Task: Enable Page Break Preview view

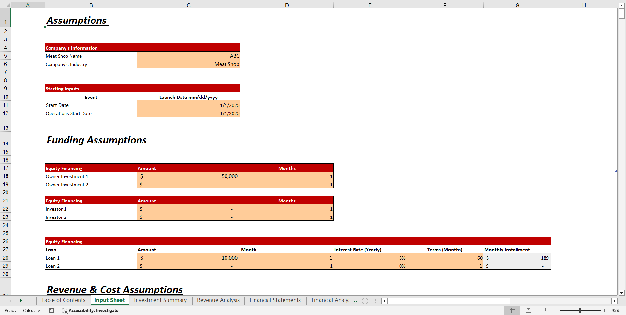Action: (x=544, y=310)
